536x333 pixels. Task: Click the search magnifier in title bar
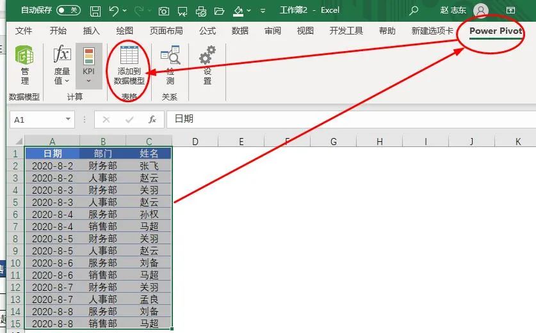click(414, 10)
